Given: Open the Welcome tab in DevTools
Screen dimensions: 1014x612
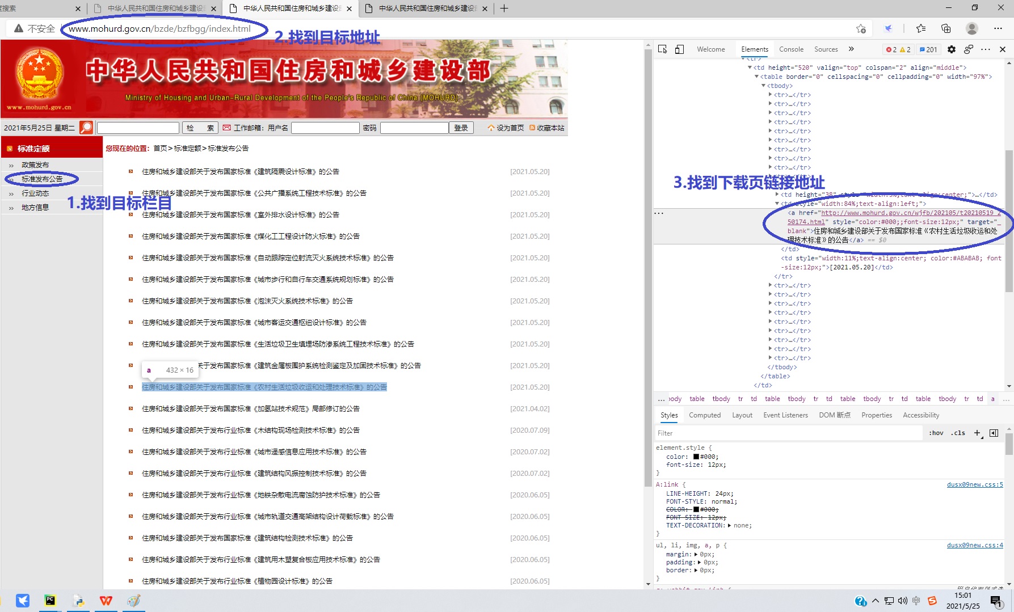Looking at the screenshot, I should [711, 49].
